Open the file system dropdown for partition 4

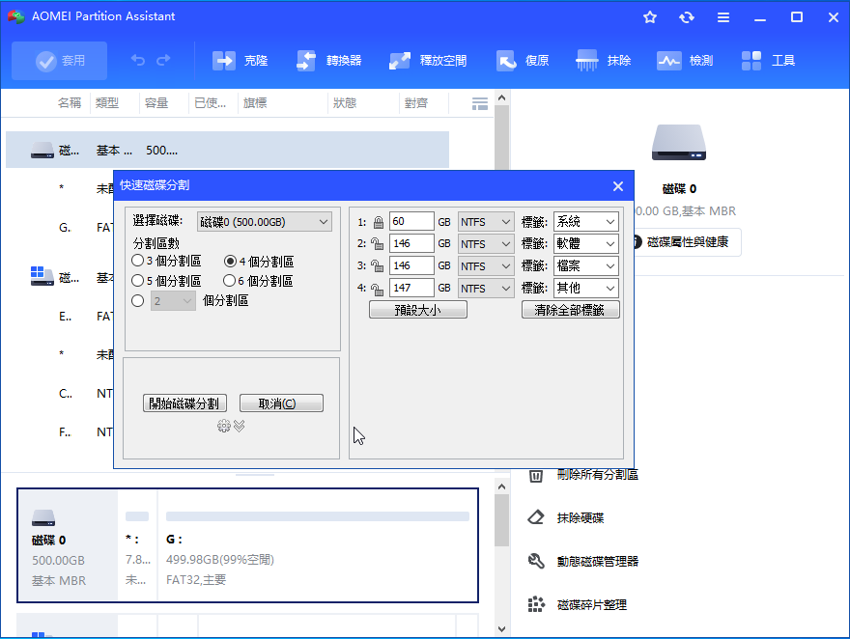pos(486,289)
